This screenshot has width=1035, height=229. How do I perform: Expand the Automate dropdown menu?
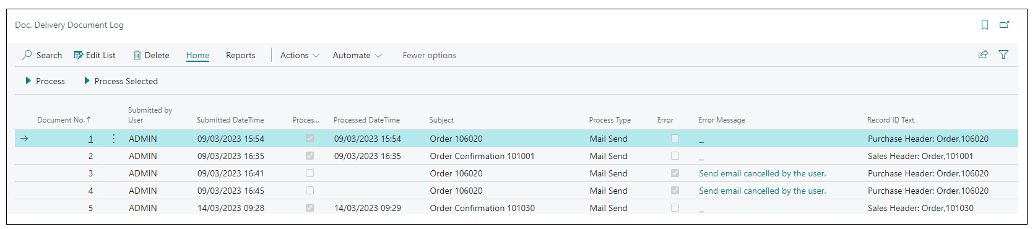[357, 55]
